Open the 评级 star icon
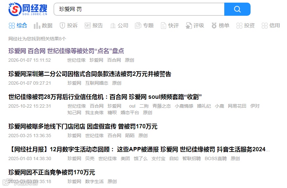 click(x=189, y=26)
